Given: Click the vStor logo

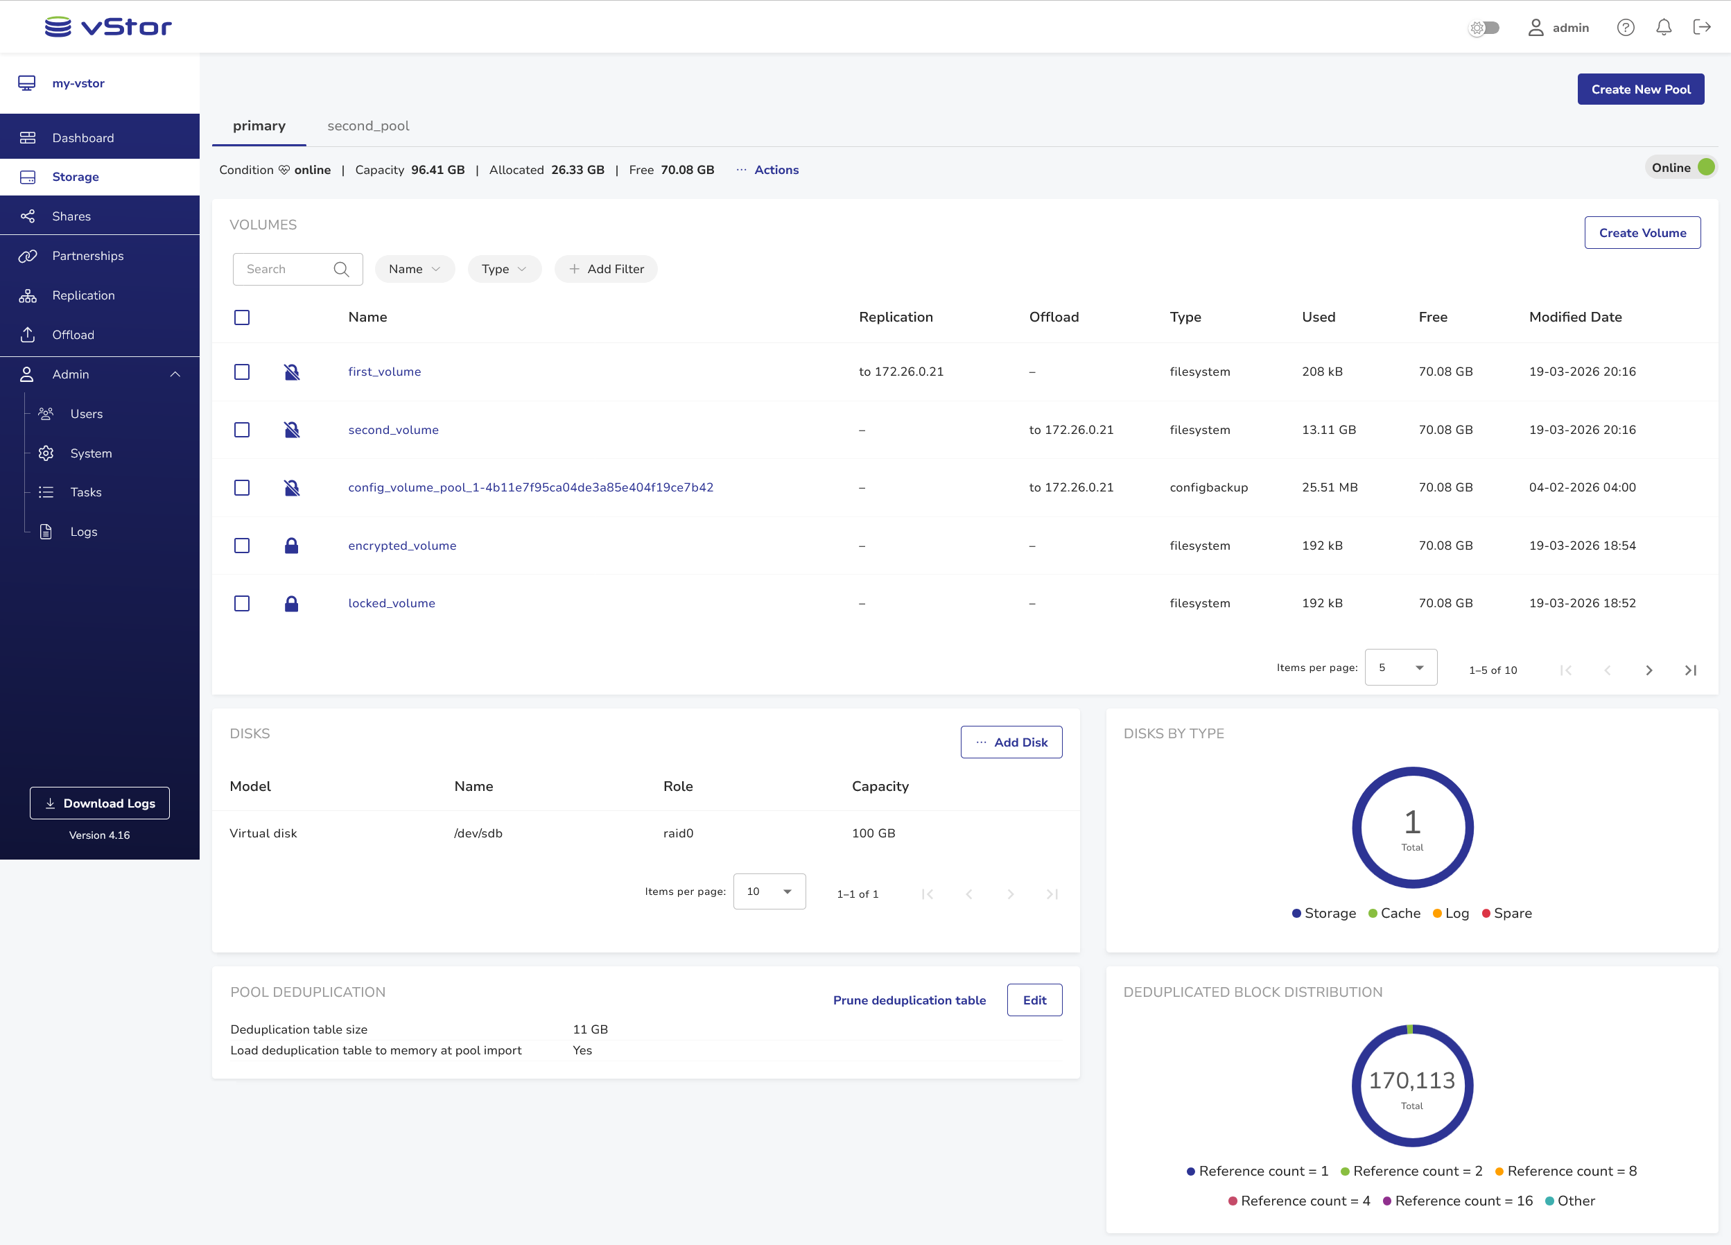Looking at the screenshot, I should (107, 27).
